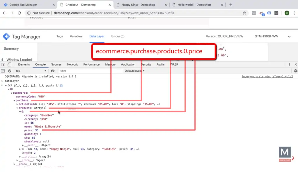This screenshot has height=172, width=298.
Task: Create a live expression with the eye icon
Action: 53,70
